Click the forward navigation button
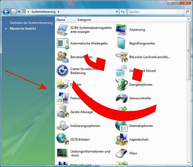 [14, 12]
